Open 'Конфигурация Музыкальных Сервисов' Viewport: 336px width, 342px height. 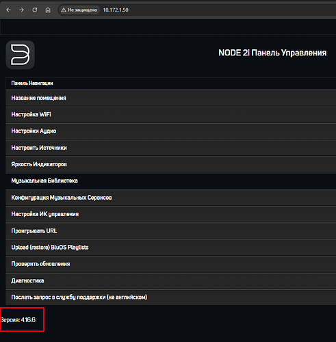[171, 198]
